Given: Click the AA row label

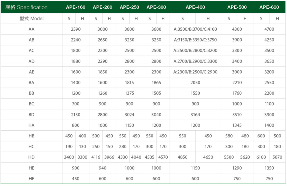Looking at the screenshot, I should [x=31, y=29].
